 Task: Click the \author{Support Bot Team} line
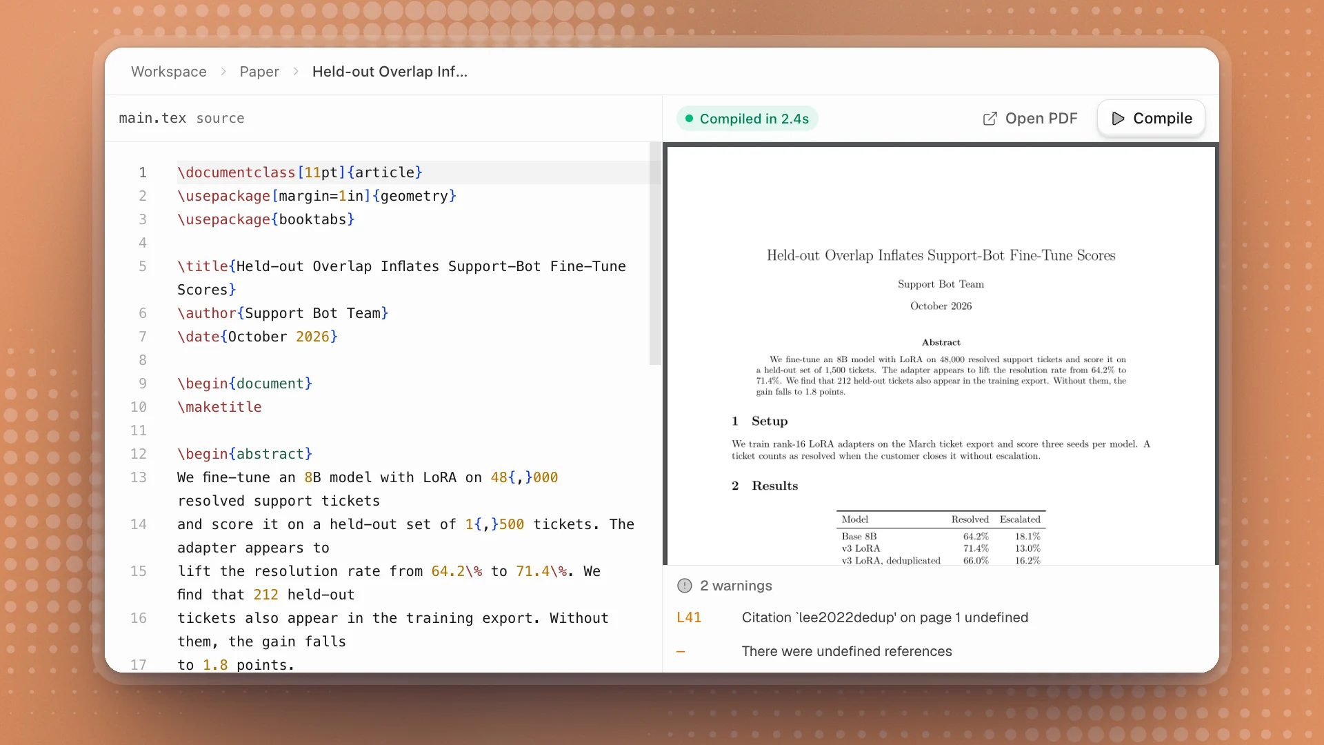(x=283, y=313)
